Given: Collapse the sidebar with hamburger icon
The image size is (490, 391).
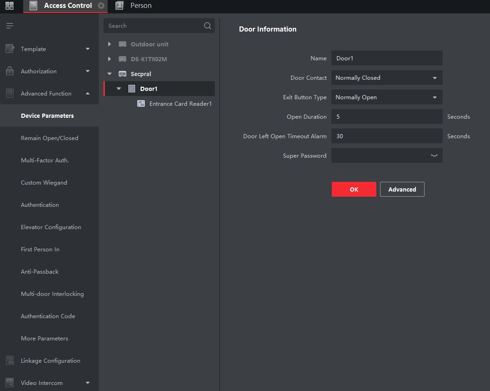Looking at the screenshot, I should pos(10,26).
